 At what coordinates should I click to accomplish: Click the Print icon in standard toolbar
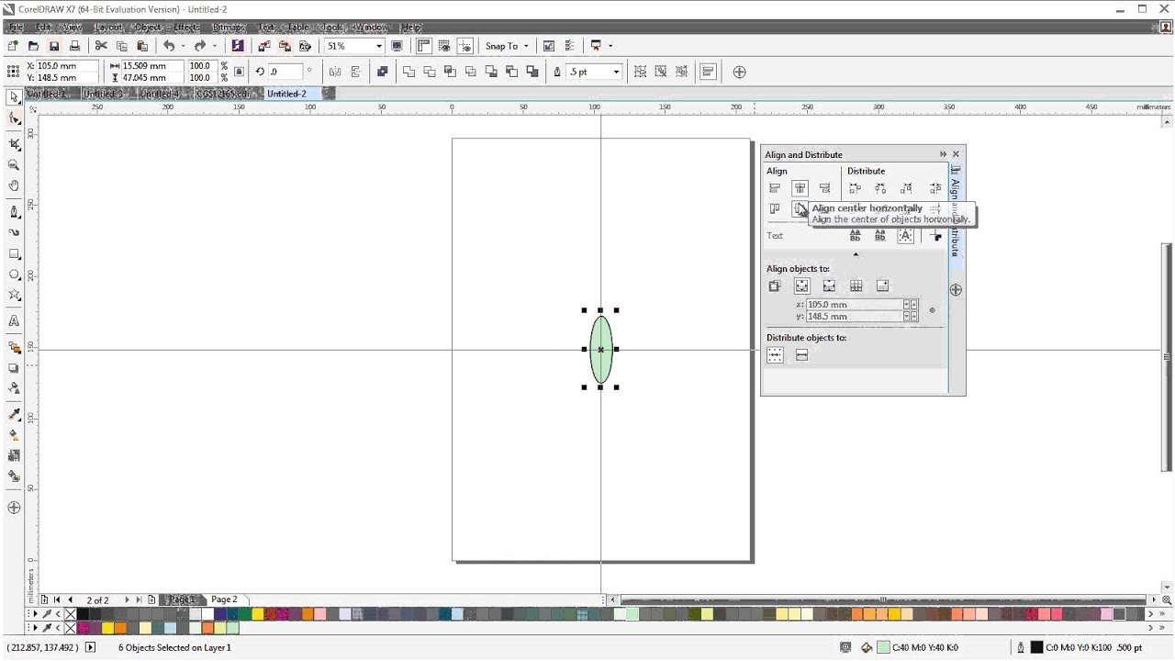pyautogui.click(x=74, y=46)
